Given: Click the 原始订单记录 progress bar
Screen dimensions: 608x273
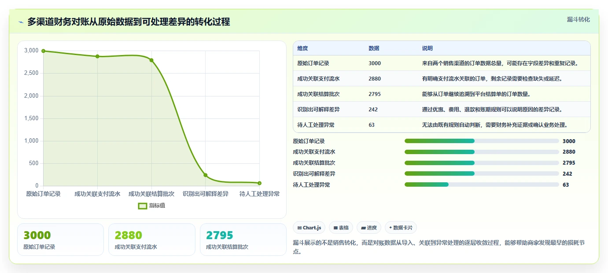Looking at the screenshot, I should (482, 141).
